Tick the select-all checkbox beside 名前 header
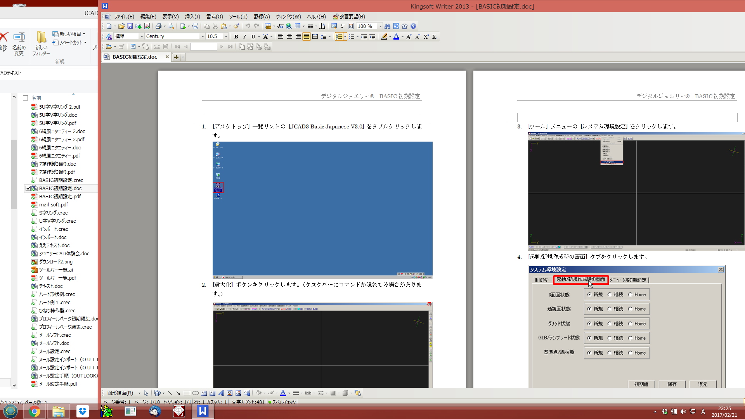 pyautogui.click(x=26, y=98)
